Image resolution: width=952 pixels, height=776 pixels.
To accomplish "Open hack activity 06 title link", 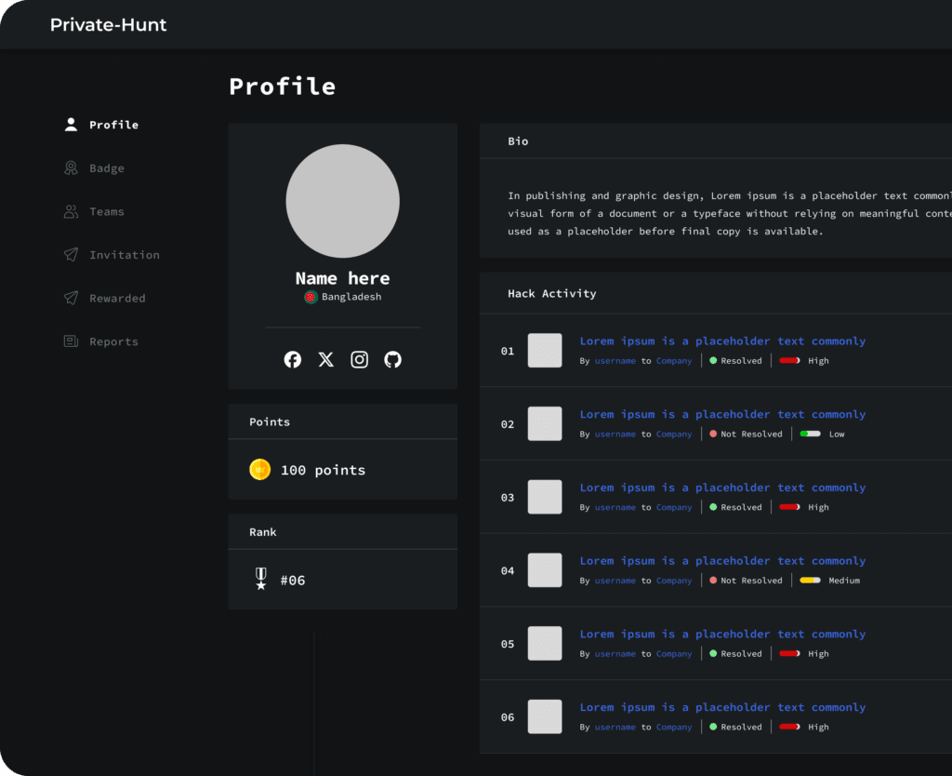I will click(722, 707).
